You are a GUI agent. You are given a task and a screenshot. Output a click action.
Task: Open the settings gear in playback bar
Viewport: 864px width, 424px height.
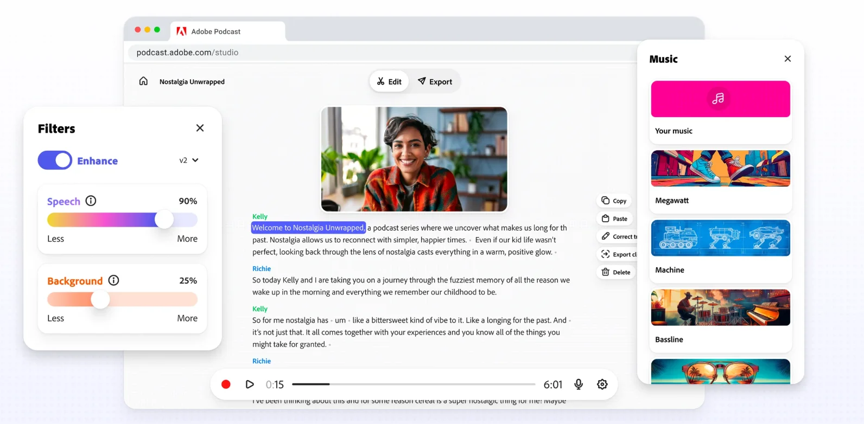[602, 384]
